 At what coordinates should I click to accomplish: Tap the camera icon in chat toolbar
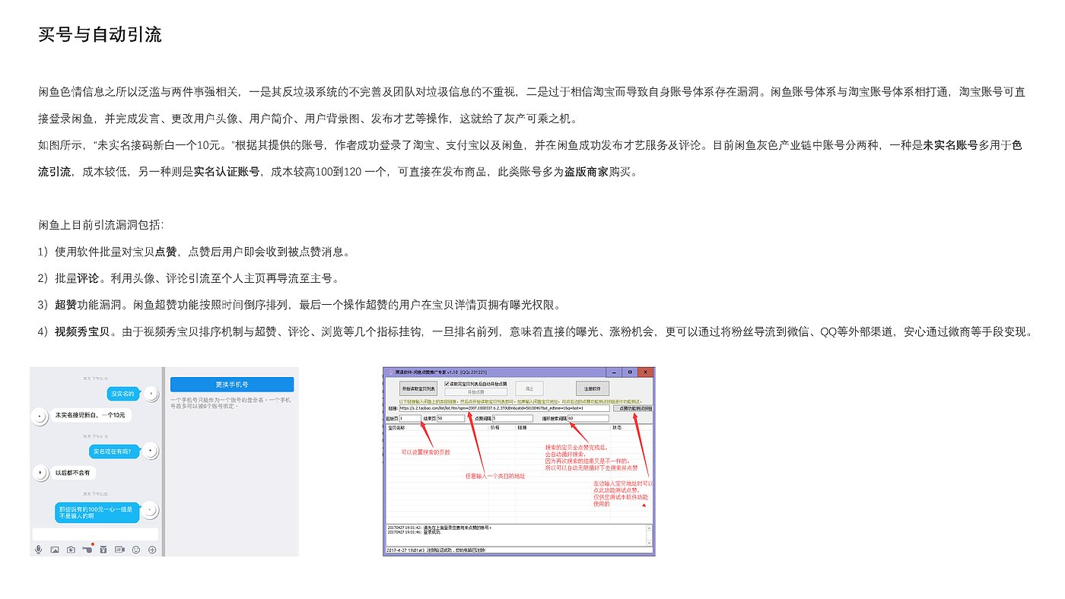[71, 549]
